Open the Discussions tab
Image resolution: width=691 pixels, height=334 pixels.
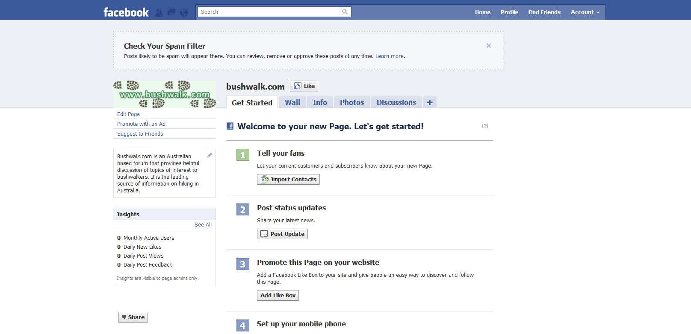[396, 102]
